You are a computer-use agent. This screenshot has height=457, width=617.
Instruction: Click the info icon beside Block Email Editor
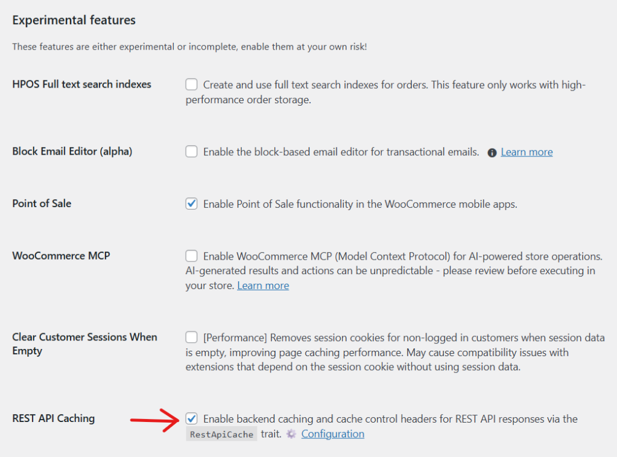[x=491, y=152]
